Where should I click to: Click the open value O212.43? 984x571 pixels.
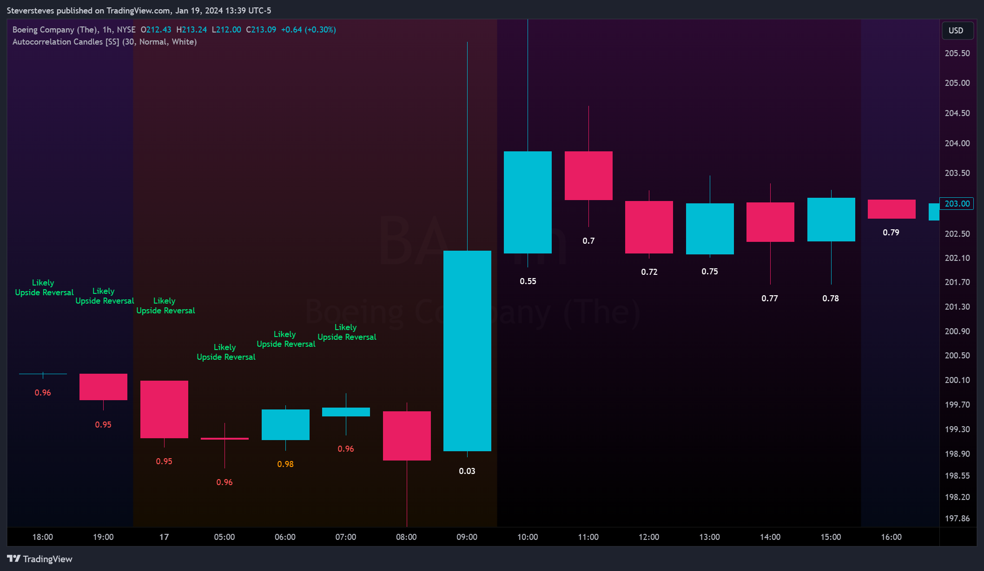coord(156,30)
